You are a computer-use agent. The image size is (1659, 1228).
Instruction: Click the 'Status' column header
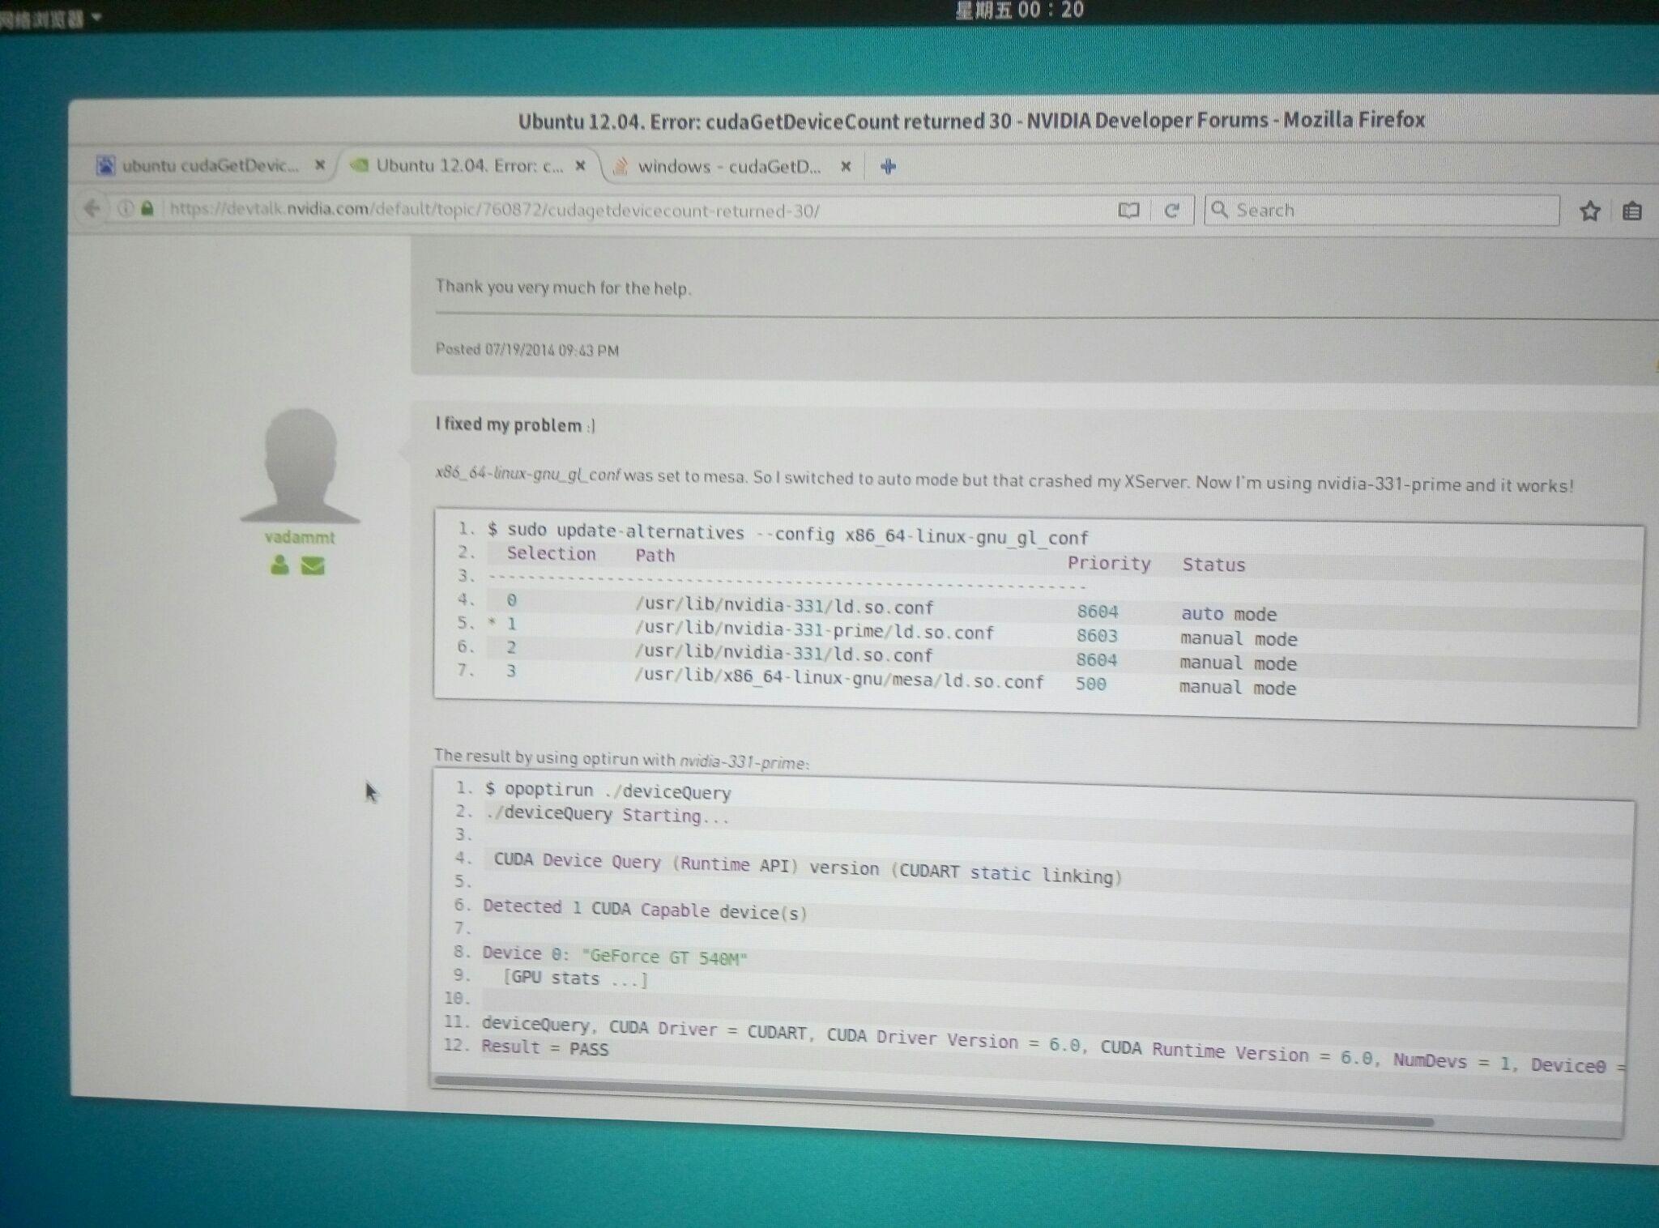click(x=1213, y=565)
